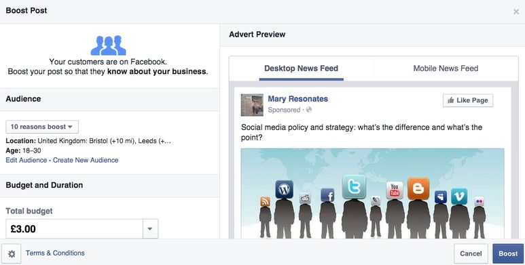The width and height of the screenshot is (525, 265).
Task: Click the Blogger icon in the preview image
Action: [418, 188]
